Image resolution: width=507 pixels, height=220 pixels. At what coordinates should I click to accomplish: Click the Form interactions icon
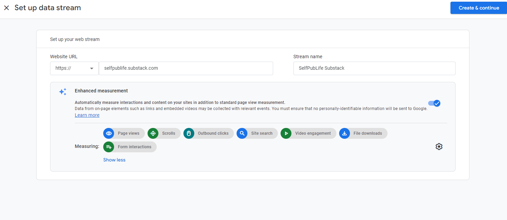(109, 147)
